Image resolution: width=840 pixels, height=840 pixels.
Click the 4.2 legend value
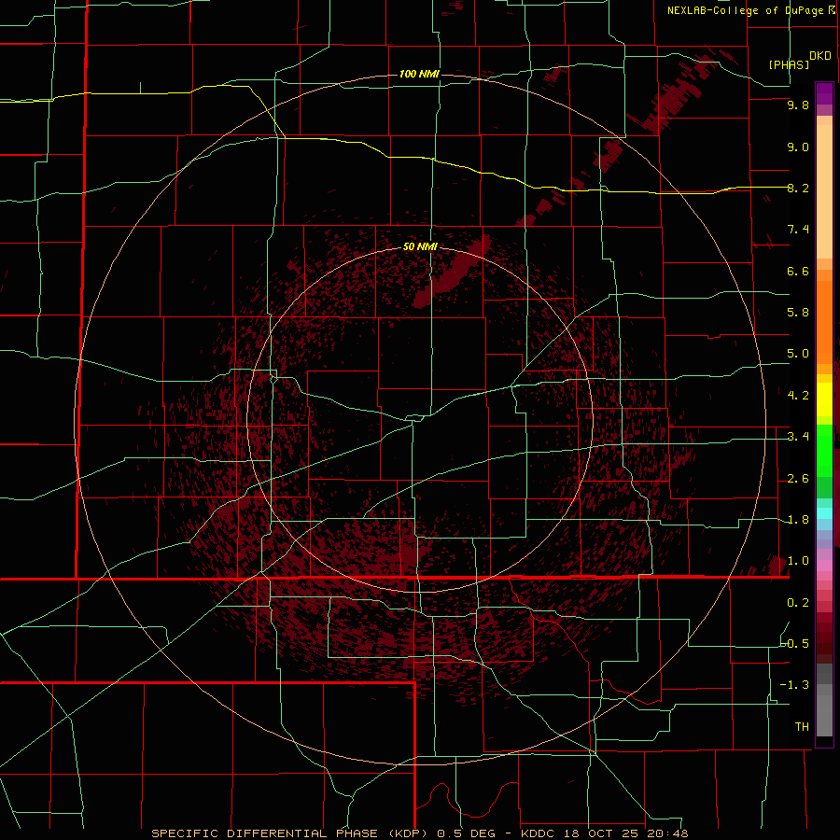798,396
